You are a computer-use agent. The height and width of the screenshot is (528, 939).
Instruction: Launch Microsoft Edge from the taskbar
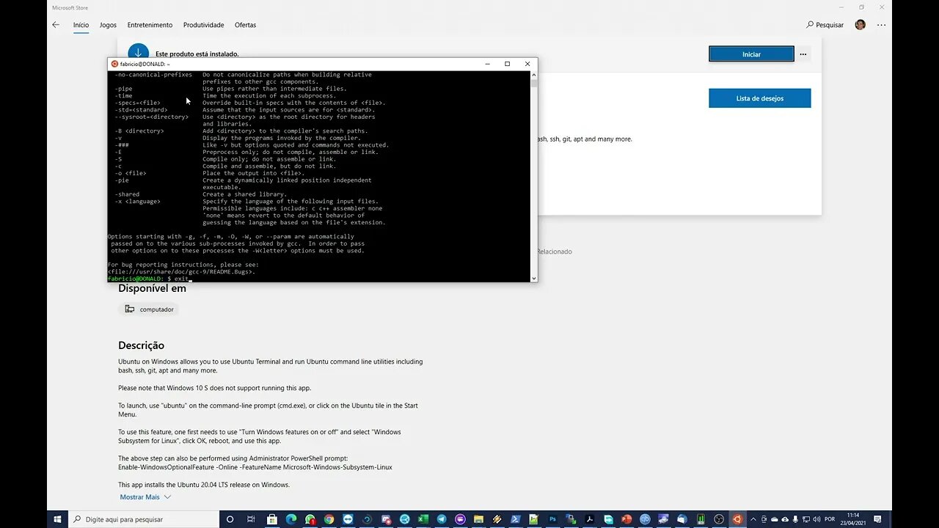[291, 519]
